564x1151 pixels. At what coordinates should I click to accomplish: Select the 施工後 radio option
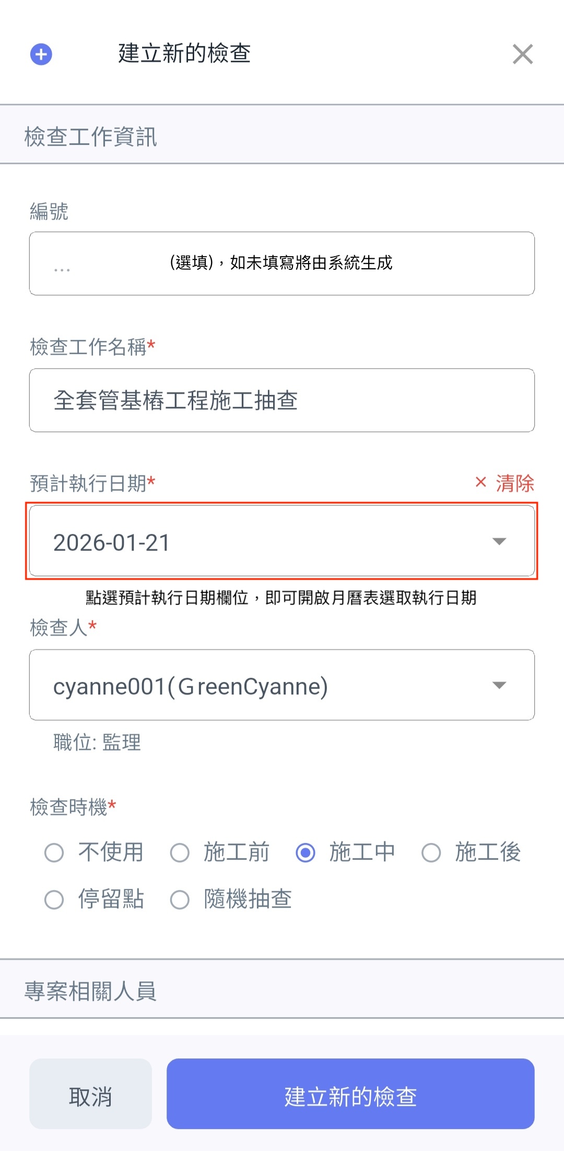pos(431,853)
